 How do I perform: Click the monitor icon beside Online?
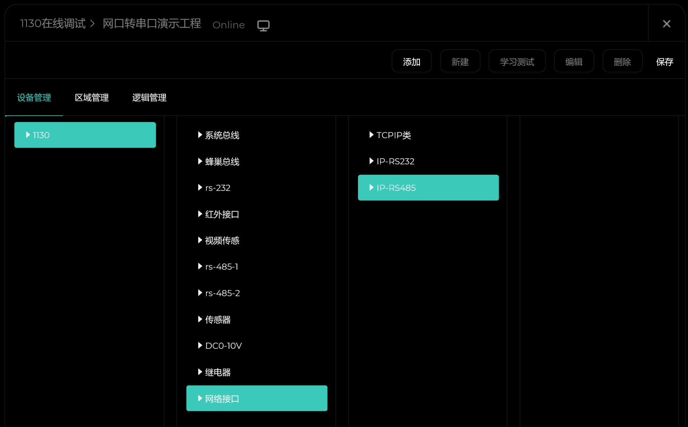point(263,25)
